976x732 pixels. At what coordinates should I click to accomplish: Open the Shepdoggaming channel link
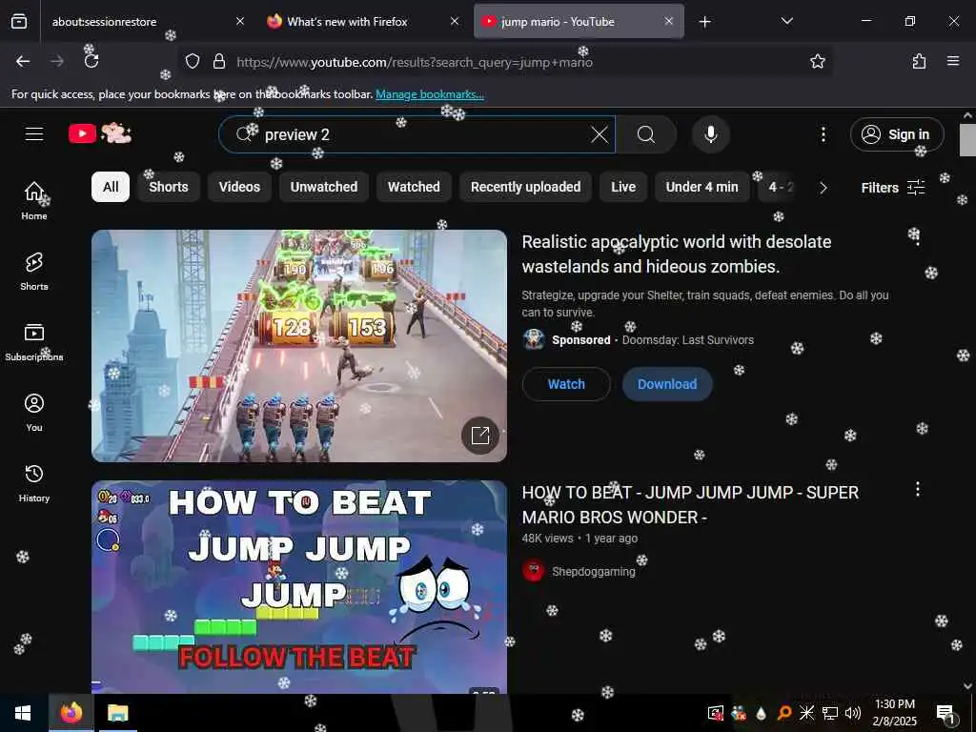coord(594,572)
